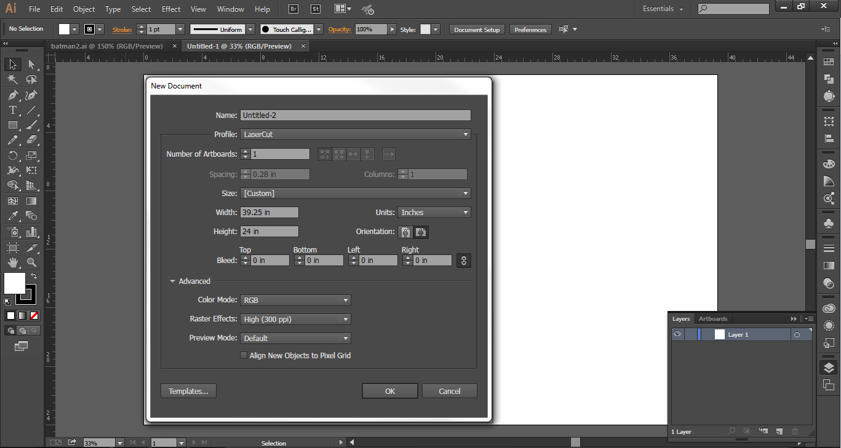This screenshot has width=841, height=448.
Task: Select the Hand tool
Action: click(13, 263)
